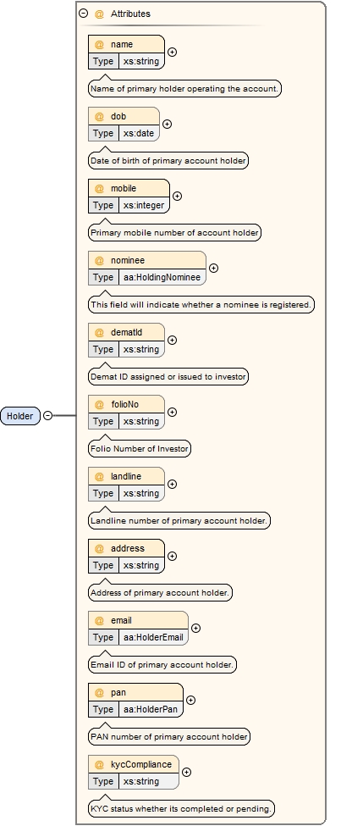Expand the name attribute plus icon
This screenshot has width=341, height=826.
click(172, 53)
